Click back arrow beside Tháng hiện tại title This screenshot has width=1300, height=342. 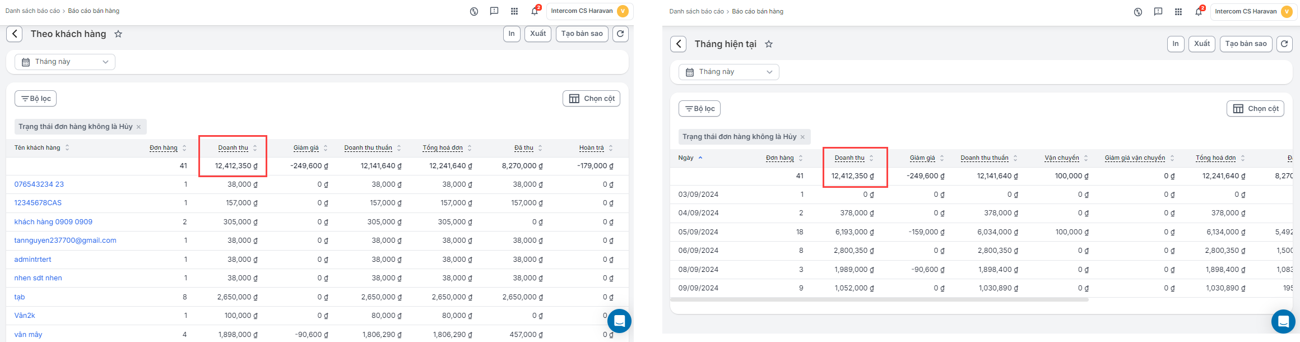pyautogui.click(x=678, y=44)
